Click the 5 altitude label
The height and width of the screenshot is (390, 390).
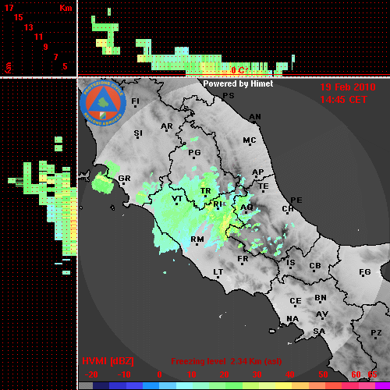tap(65, 66)
